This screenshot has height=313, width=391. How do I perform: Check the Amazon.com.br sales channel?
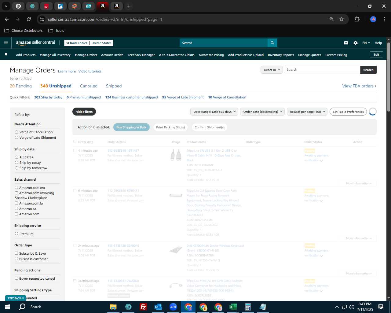[16, 203]
